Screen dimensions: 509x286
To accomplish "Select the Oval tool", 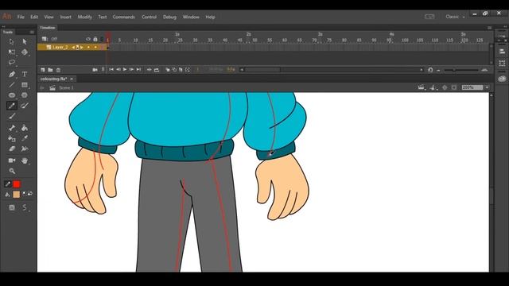I will click(12, 95).
